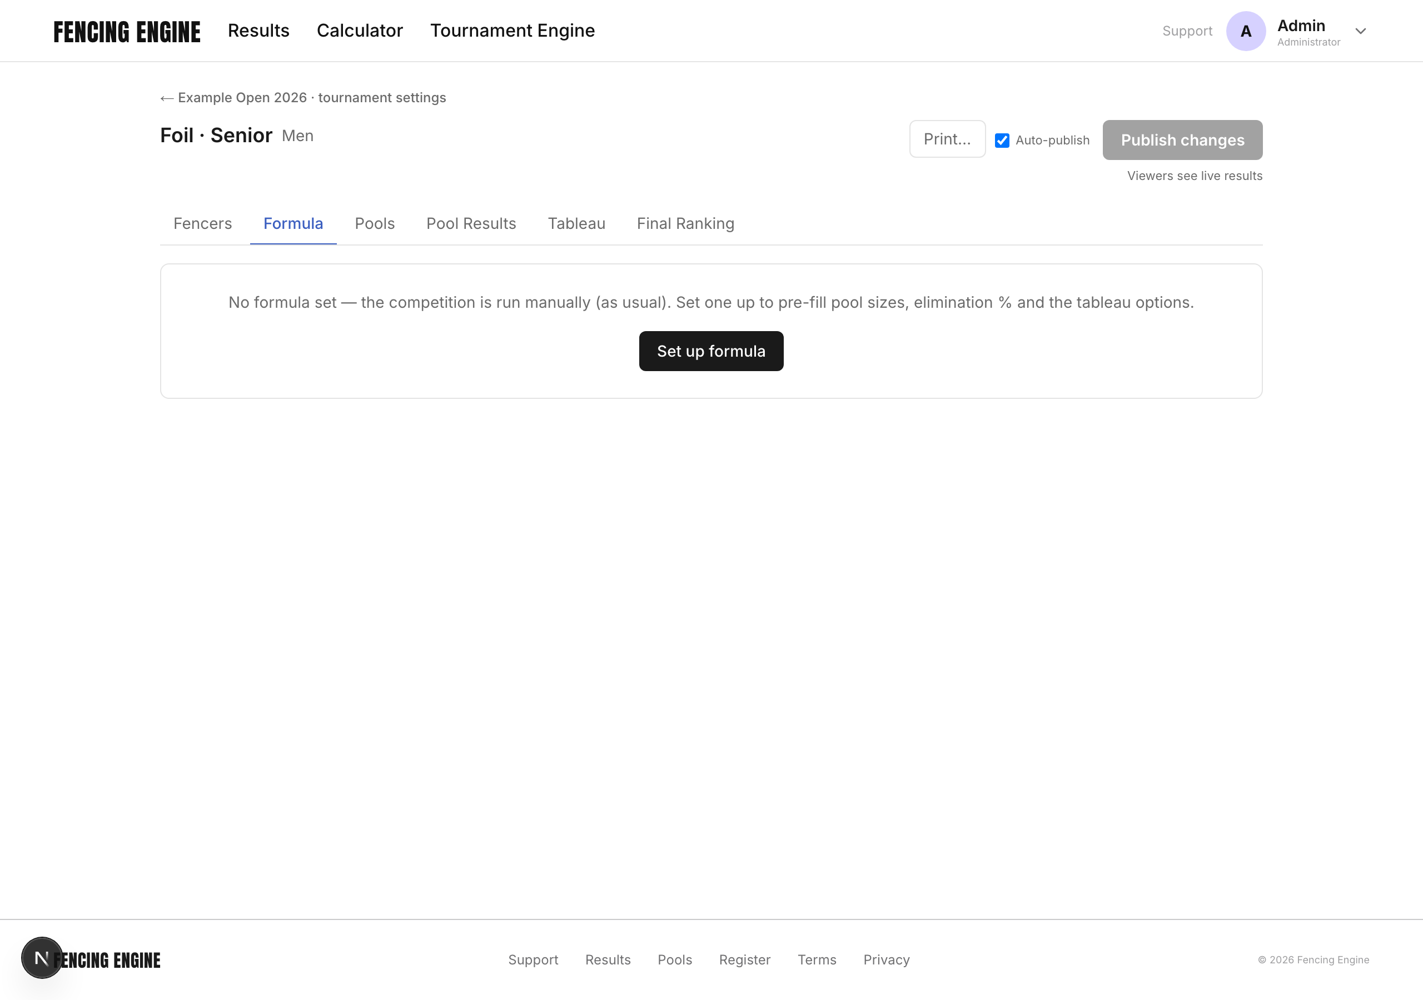This screenshot has height=1000, width=1423.
Task: Open Tournament Engine in the top navigation
Action: (513, 31)
